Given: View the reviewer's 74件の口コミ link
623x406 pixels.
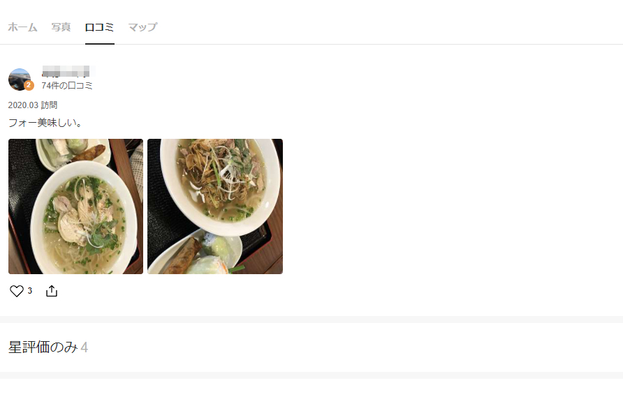Looking at the screenshot, I should [x=67, y=86].
